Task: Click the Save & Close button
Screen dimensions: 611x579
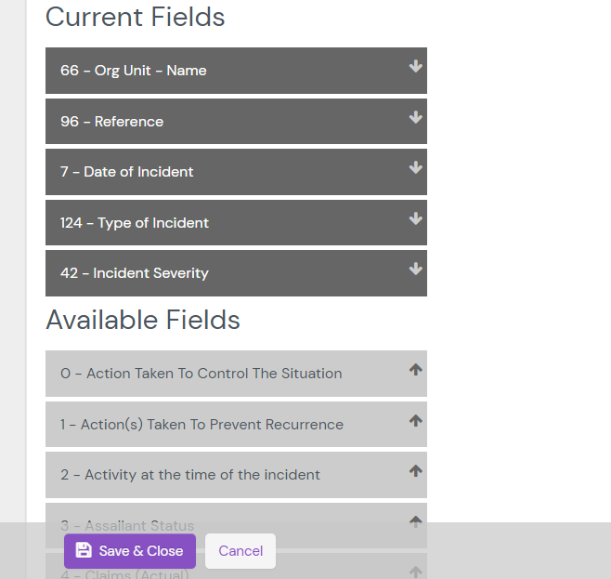Action: pyautogui.click(x=130, y=551)
